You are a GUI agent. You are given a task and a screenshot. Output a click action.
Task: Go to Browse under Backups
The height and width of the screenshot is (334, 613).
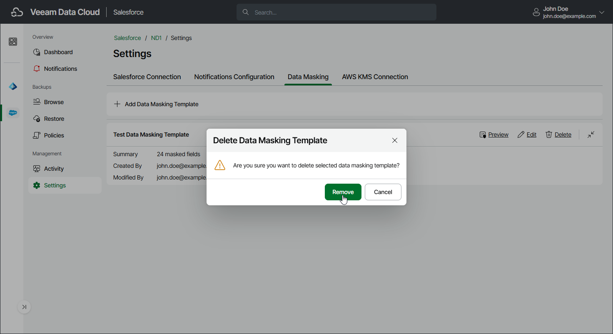[65, 102]
